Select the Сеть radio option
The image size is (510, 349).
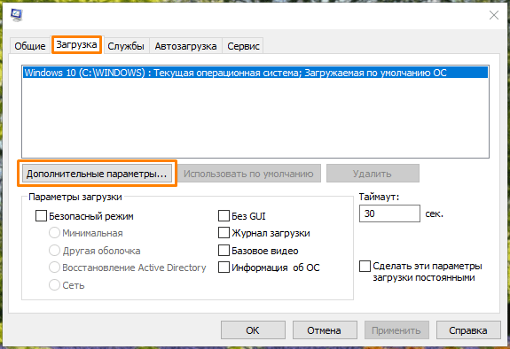coord(54,284)
